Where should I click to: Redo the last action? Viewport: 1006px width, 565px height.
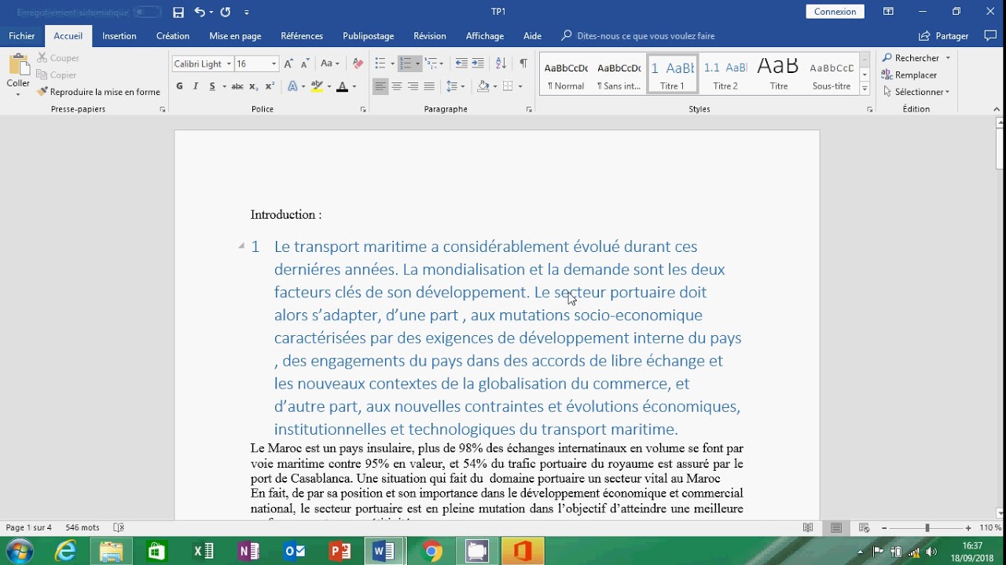226,12
